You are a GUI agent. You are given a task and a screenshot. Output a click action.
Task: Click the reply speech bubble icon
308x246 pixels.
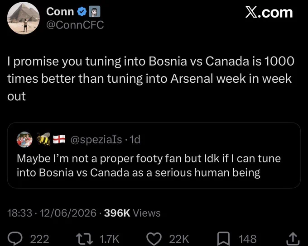tap(14, 239)
